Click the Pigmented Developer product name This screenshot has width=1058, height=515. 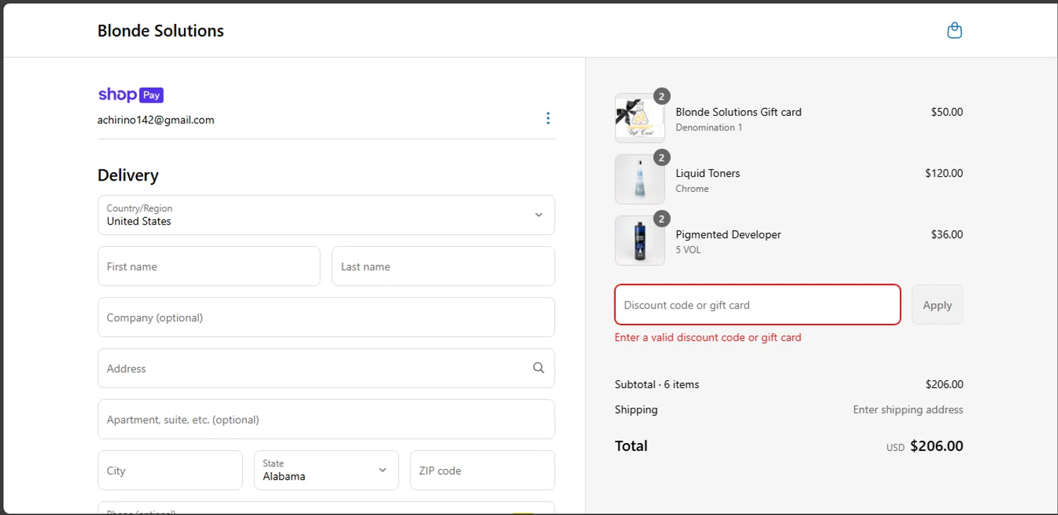[728, 235]
